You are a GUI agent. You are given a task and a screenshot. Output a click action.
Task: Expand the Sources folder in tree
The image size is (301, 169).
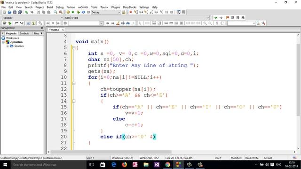[x=8, y=46]
